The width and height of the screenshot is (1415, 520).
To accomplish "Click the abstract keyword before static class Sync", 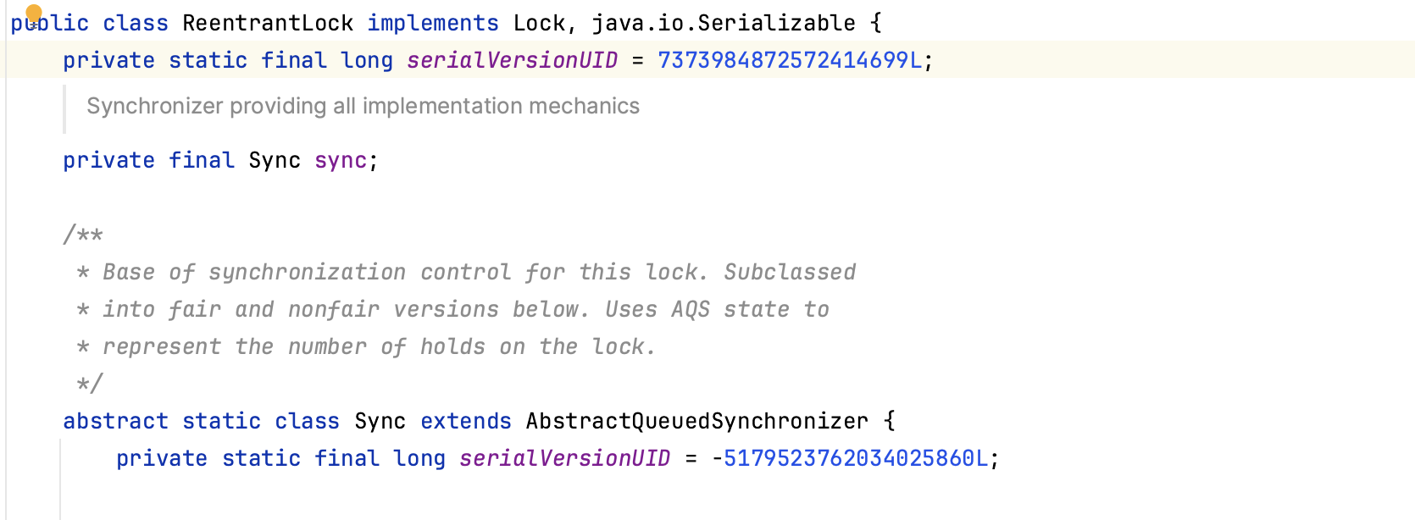I will pos(115,421).
